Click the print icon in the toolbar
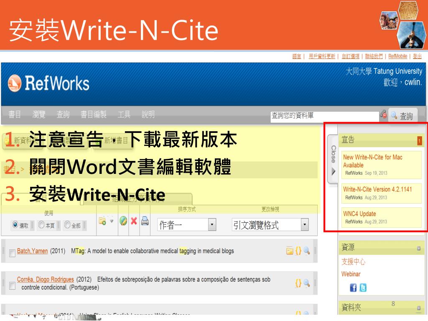428x321 pixels. [145, 221]
